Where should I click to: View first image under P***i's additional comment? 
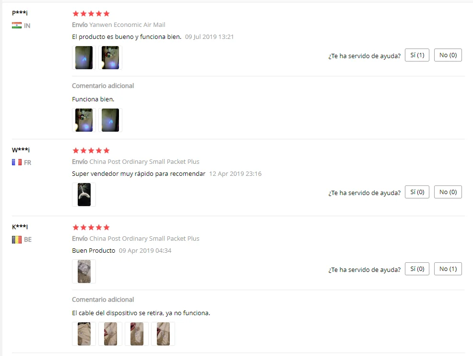pyautogui.click(x=84, y=120)
